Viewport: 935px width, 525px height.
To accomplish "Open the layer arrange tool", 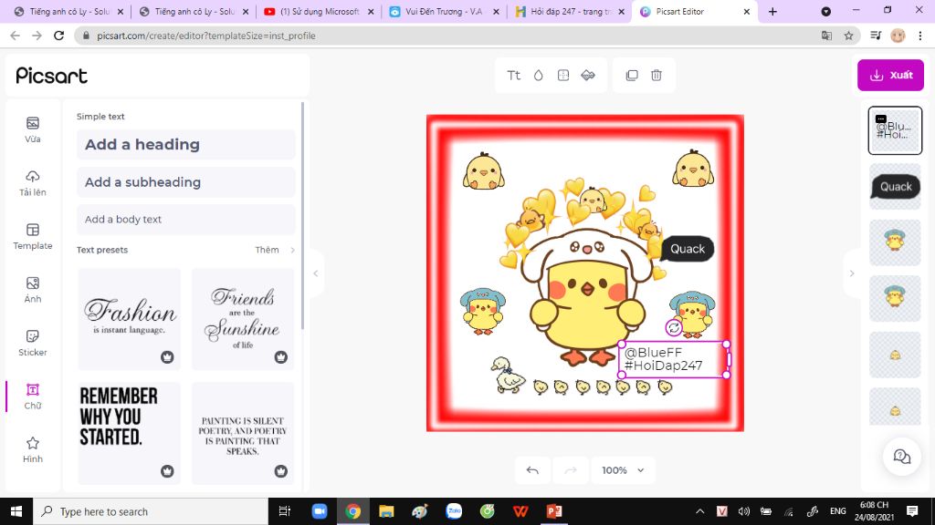I will [x=588, y=75].
